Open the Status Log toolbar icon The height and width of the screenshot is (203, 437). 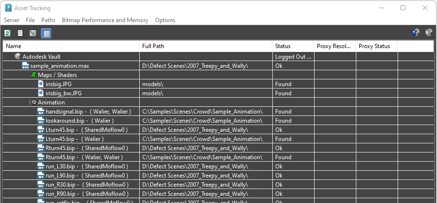20,33
